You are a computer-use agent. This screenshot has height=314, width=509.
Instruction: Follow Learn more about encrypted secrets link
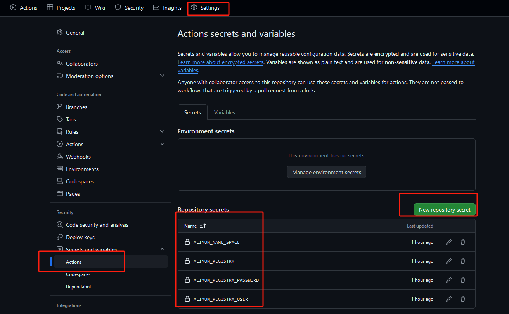pos(221,62)
